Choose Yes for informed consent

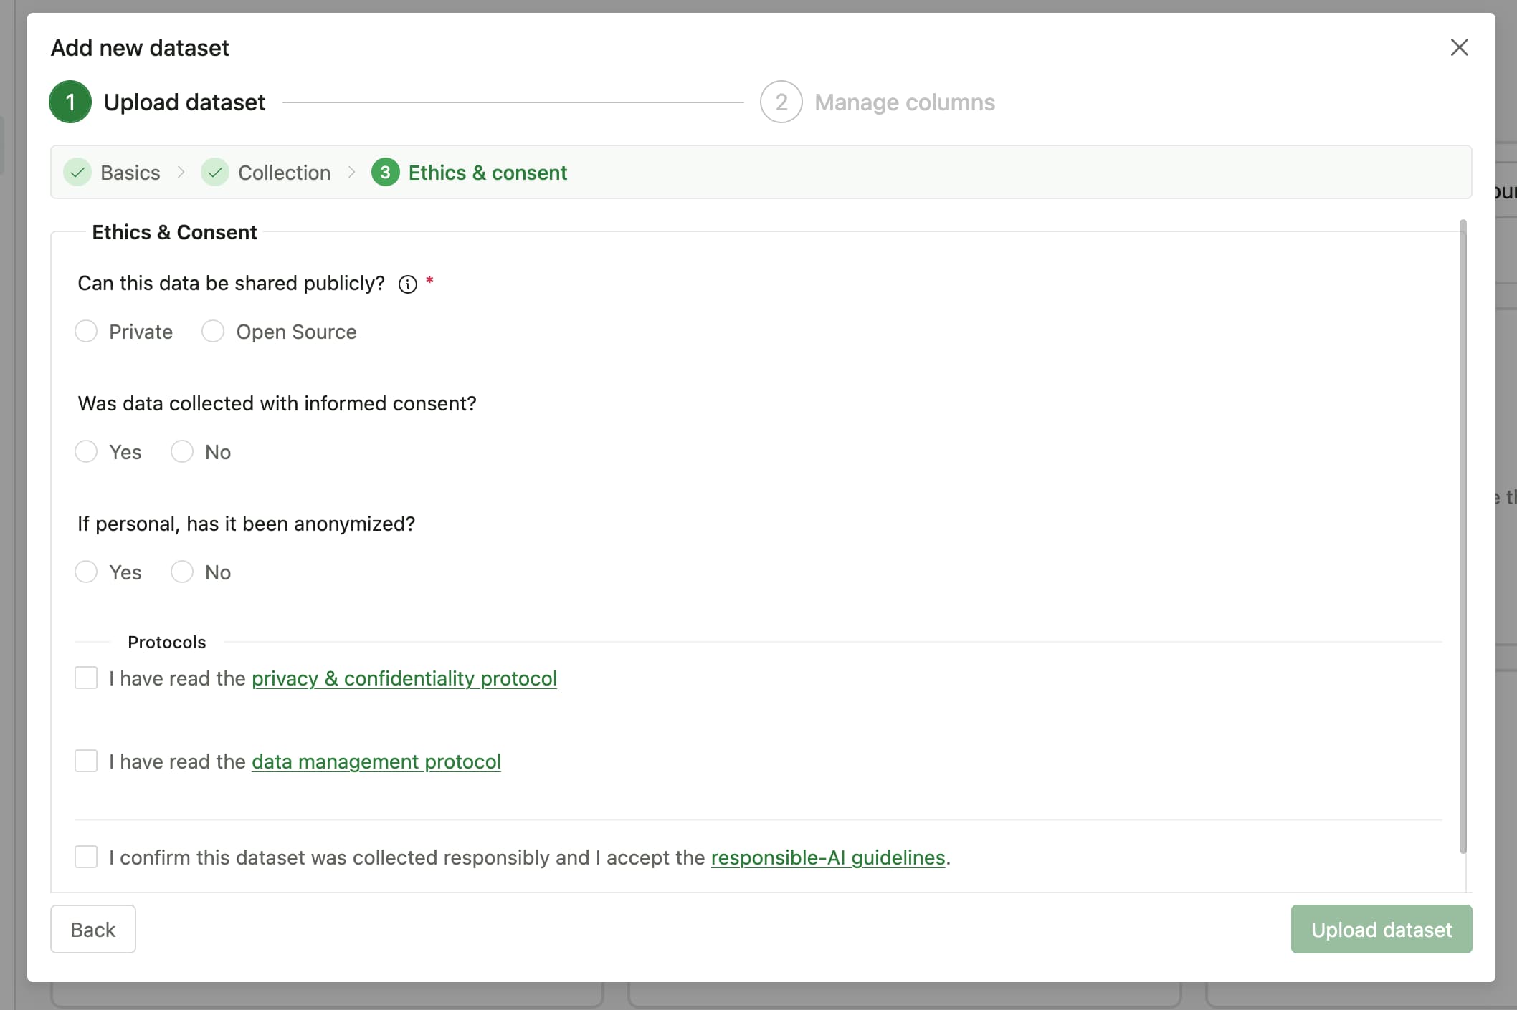86,451
